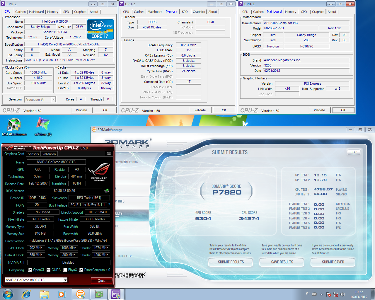
Task: Select Graphics Card tab in GPU-Z
Action: [14, 154]
